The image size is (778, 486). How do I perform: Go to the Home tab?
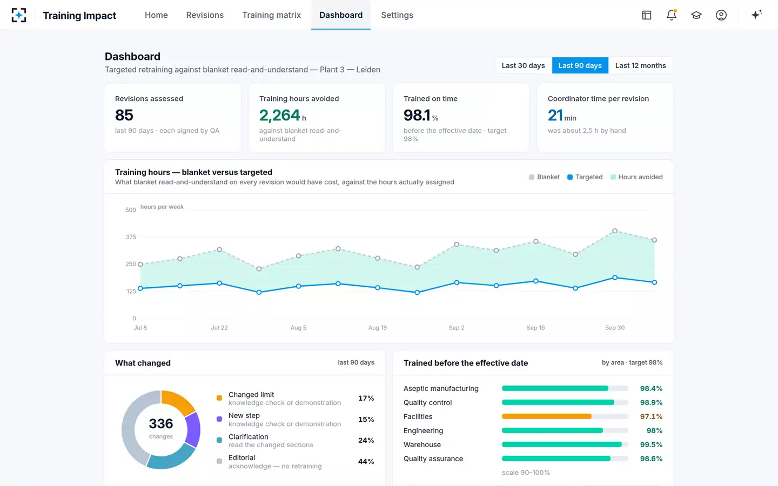point(156,15)
